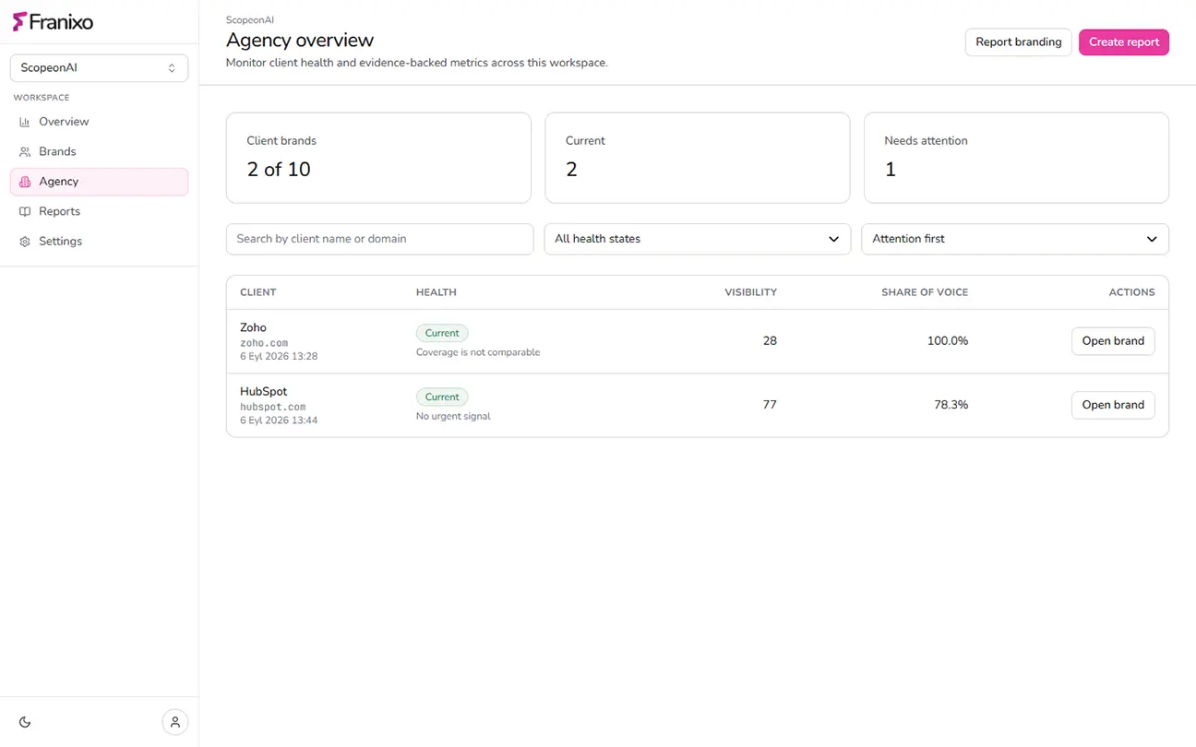Click the Monitor client health description text
The height and width of the screenshot is (747, 1196).
(417, 63)
